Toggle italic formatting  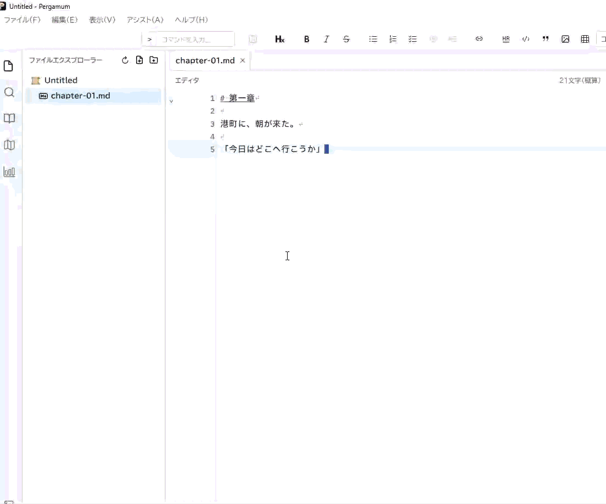(326, 39)
